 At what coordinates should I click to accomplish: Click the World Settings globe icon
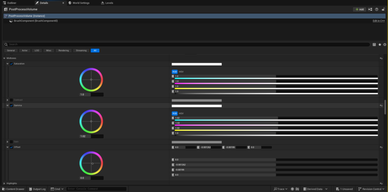[70, 3]
